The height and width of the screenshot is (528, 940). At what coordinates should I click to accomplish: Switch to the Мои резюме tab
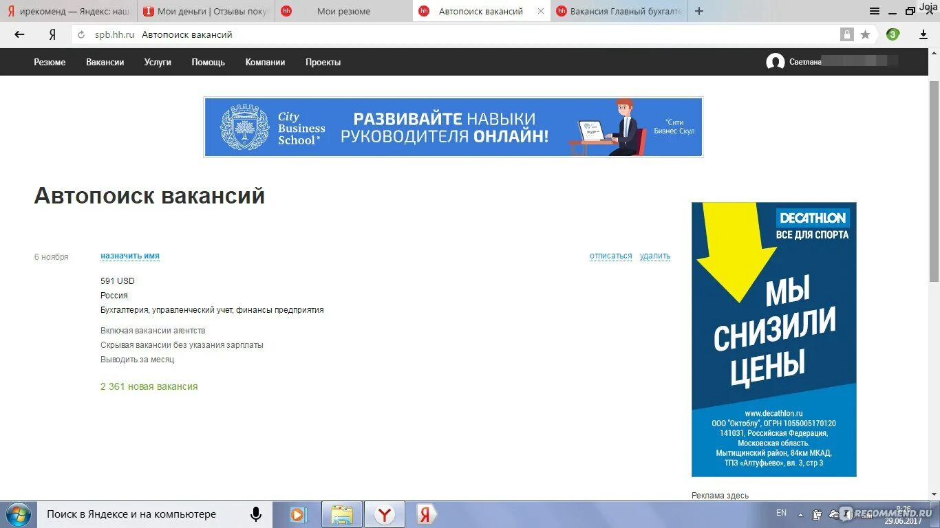pos(343,11)
